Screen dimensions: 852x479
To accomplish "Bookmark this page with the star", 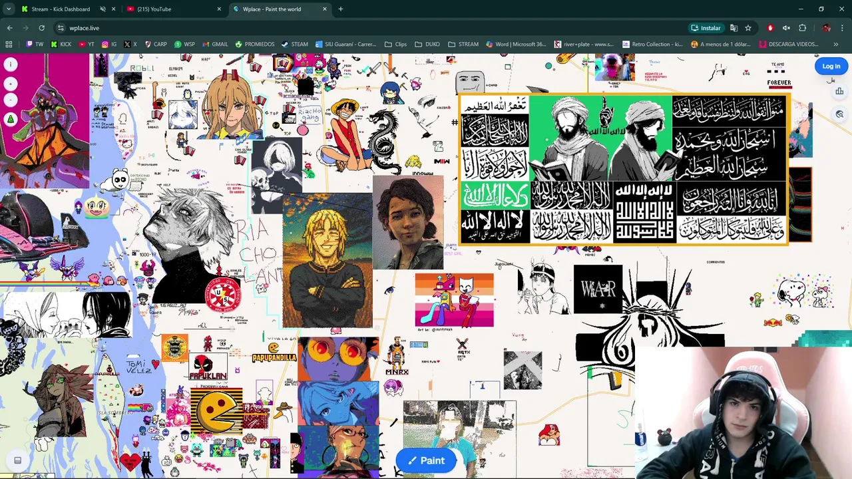I will pos(748,28).
